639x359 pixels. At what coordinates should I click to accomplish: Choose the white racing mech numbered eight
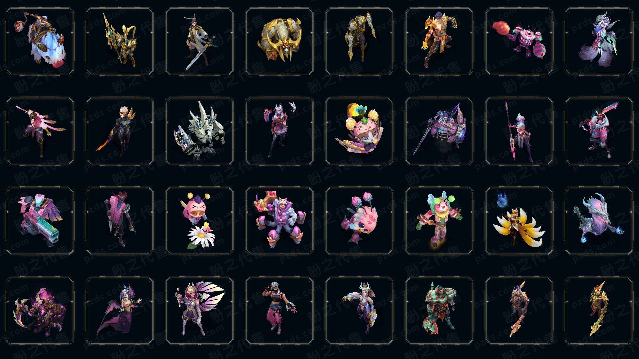[200, 131]
